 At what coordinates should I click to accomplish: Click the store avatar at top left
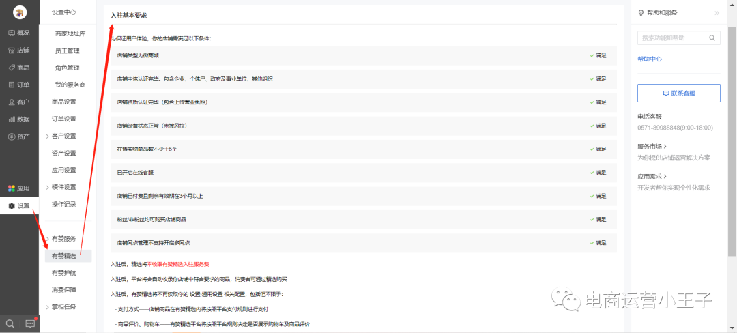(x=20, y=12)
